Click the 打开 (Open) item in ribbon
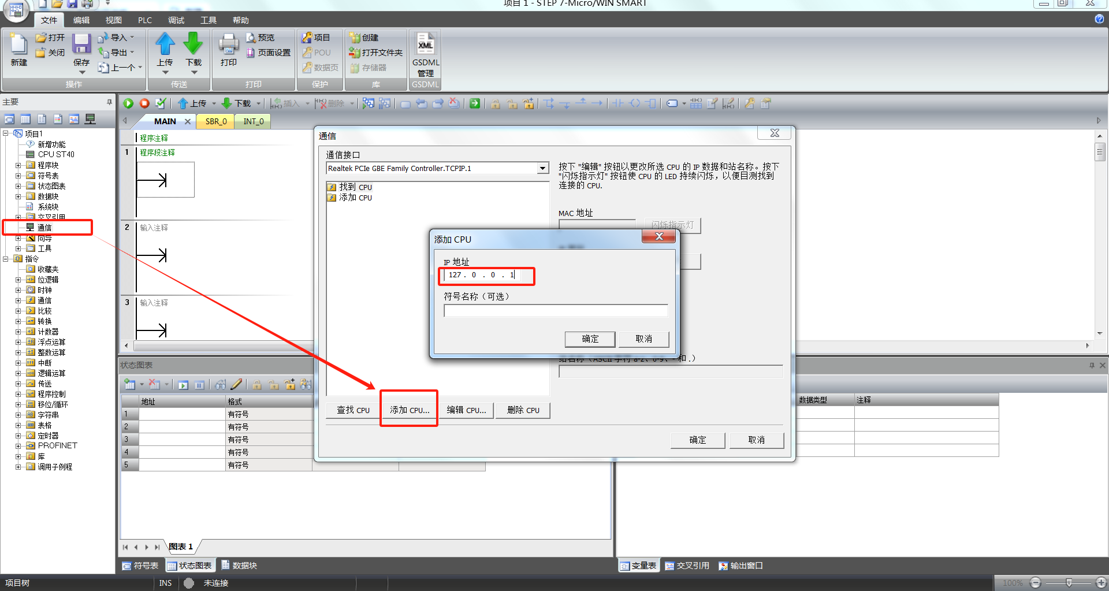The image size is (1109, 591). (x=50, y=38)
